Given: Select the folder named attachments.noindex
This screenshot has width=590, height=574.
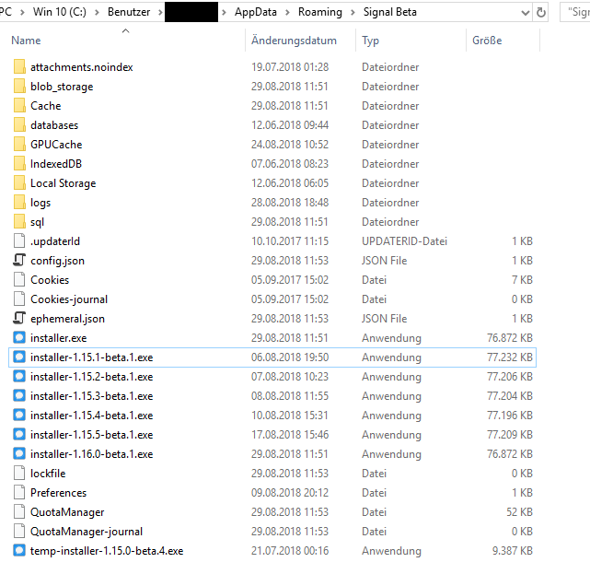Looking at the screenshot, I should point(82,67).
